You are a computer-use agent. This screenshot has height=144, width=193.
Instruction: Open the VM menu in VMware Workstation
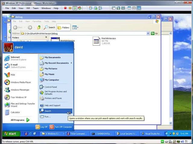coord(28,8)
